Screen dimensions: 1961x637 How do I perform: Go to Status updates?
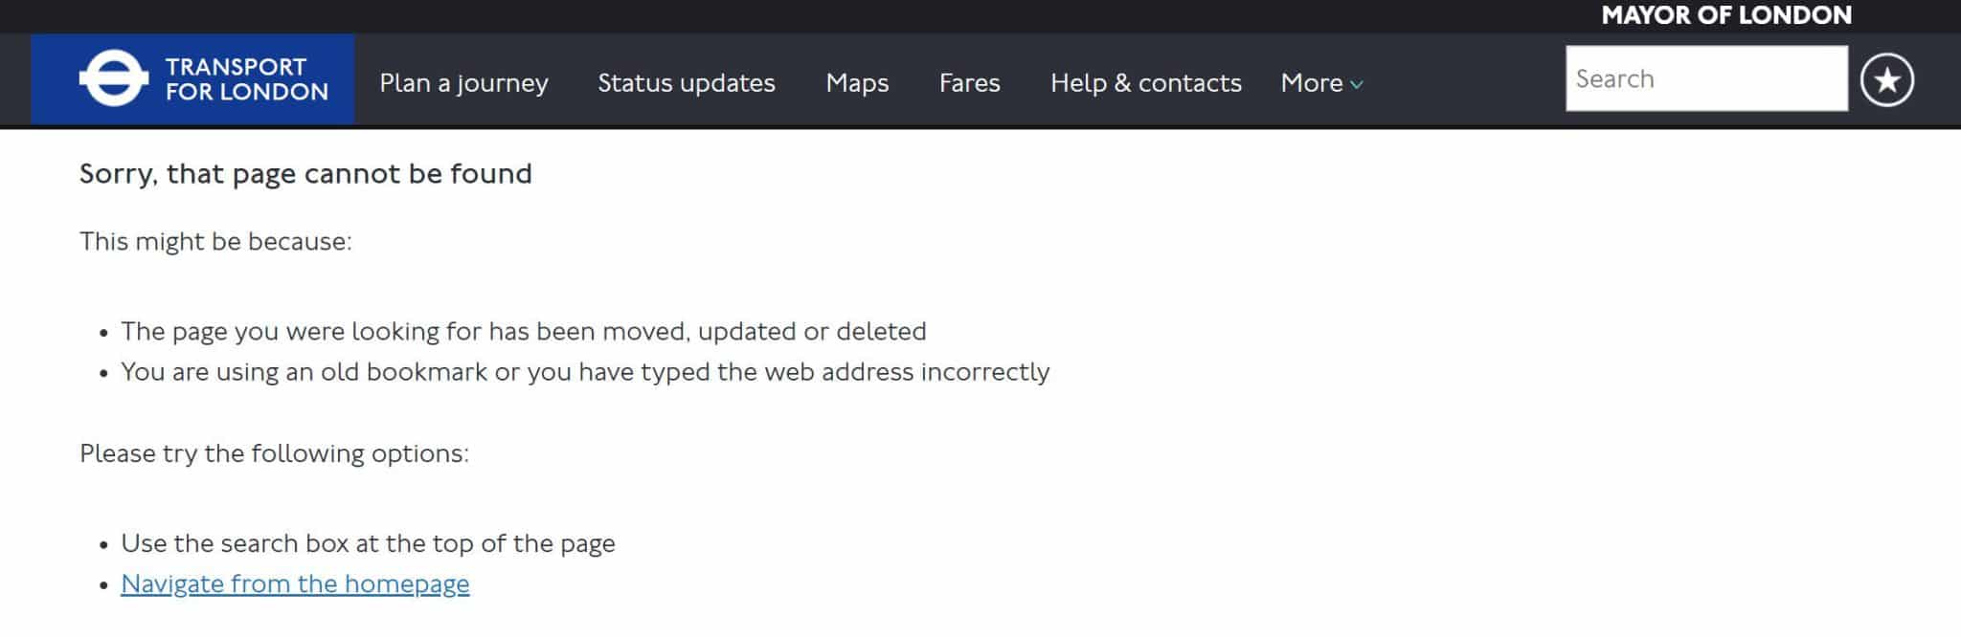tap(687, 83)
